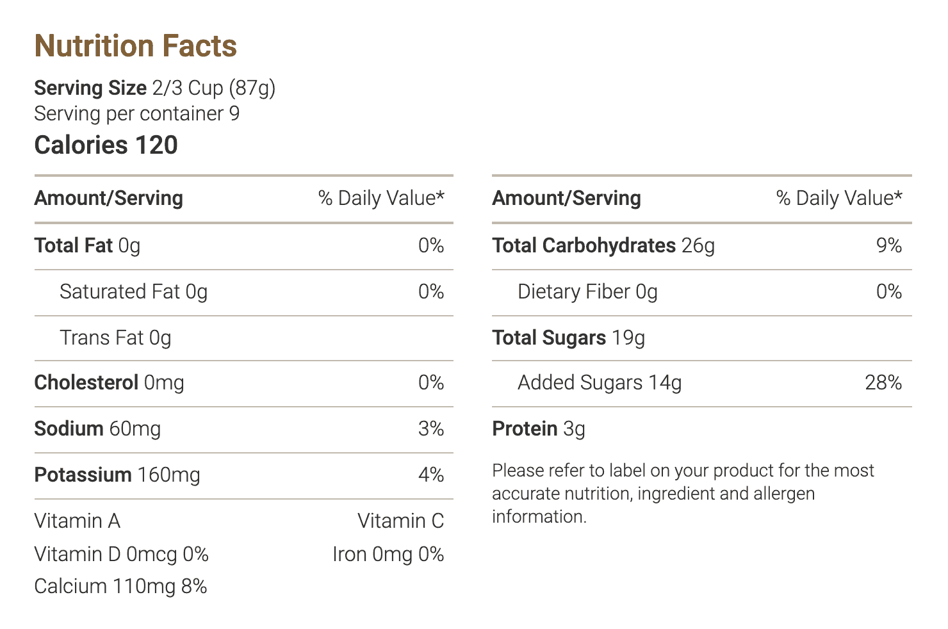This screenshot has width=948, height=629.
Task: Click the Added Sugars 14g row
Action: 702,384
